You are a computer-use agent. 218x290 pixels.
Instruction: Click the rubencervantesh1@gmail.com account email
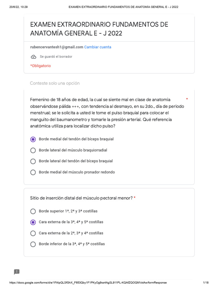[56, 47]
